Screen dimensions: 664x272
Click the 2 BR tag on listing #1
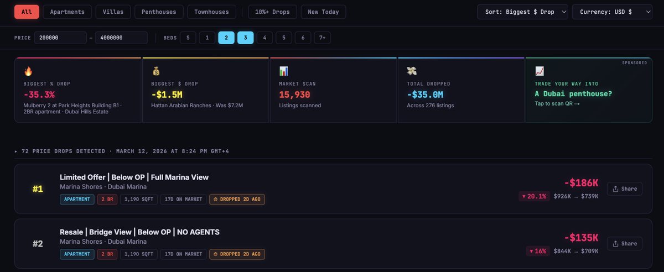coord(107,199)
